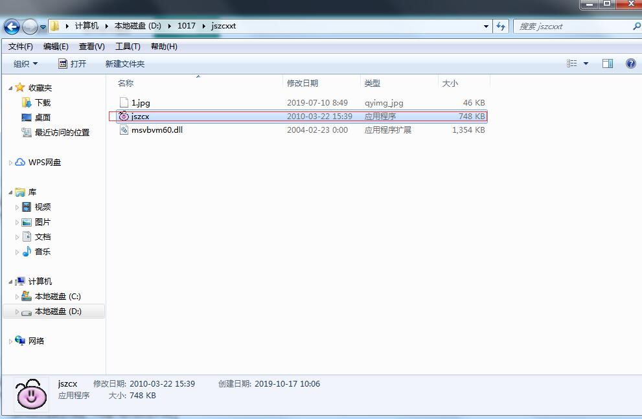Click the 创建日期 value 2019-10-17 10:06

click(x=287, y=384)
